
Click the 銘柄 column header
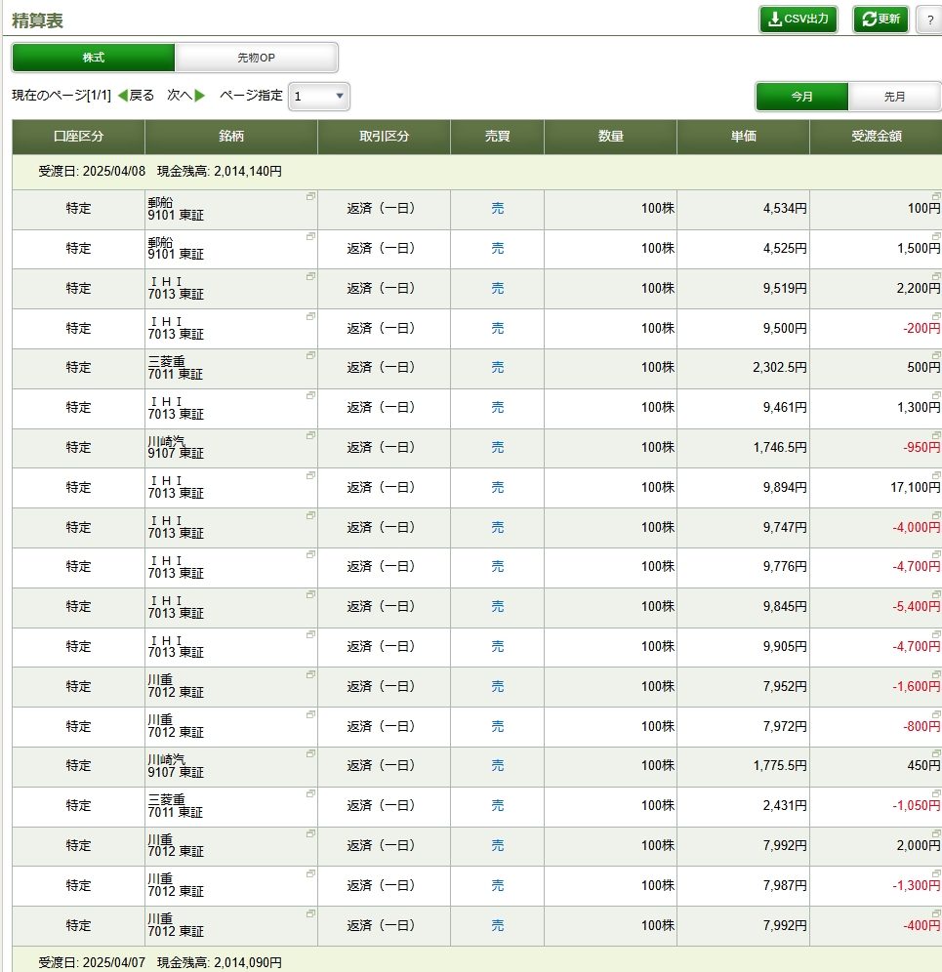(x=231, y=137)
